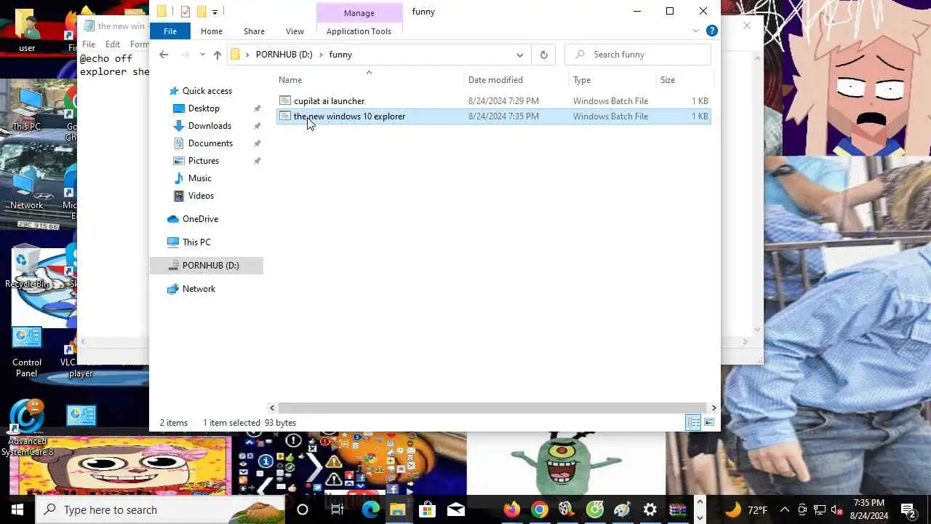Click the horizontal scrollbar in file list
This screenshot has width=931, height=524.
coord(492,408)
